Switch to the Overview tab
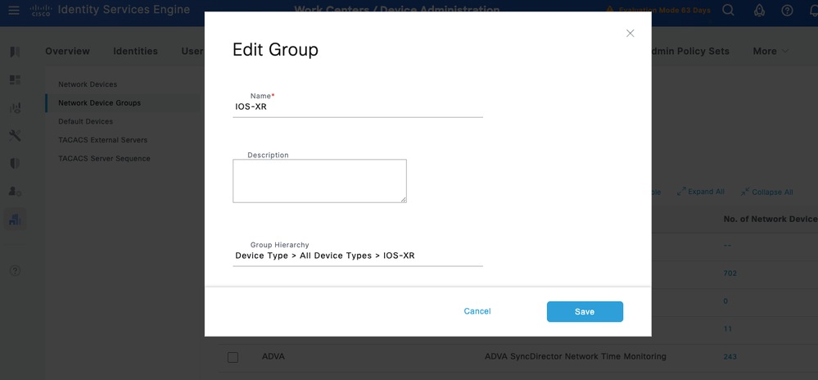 [67, 51]
